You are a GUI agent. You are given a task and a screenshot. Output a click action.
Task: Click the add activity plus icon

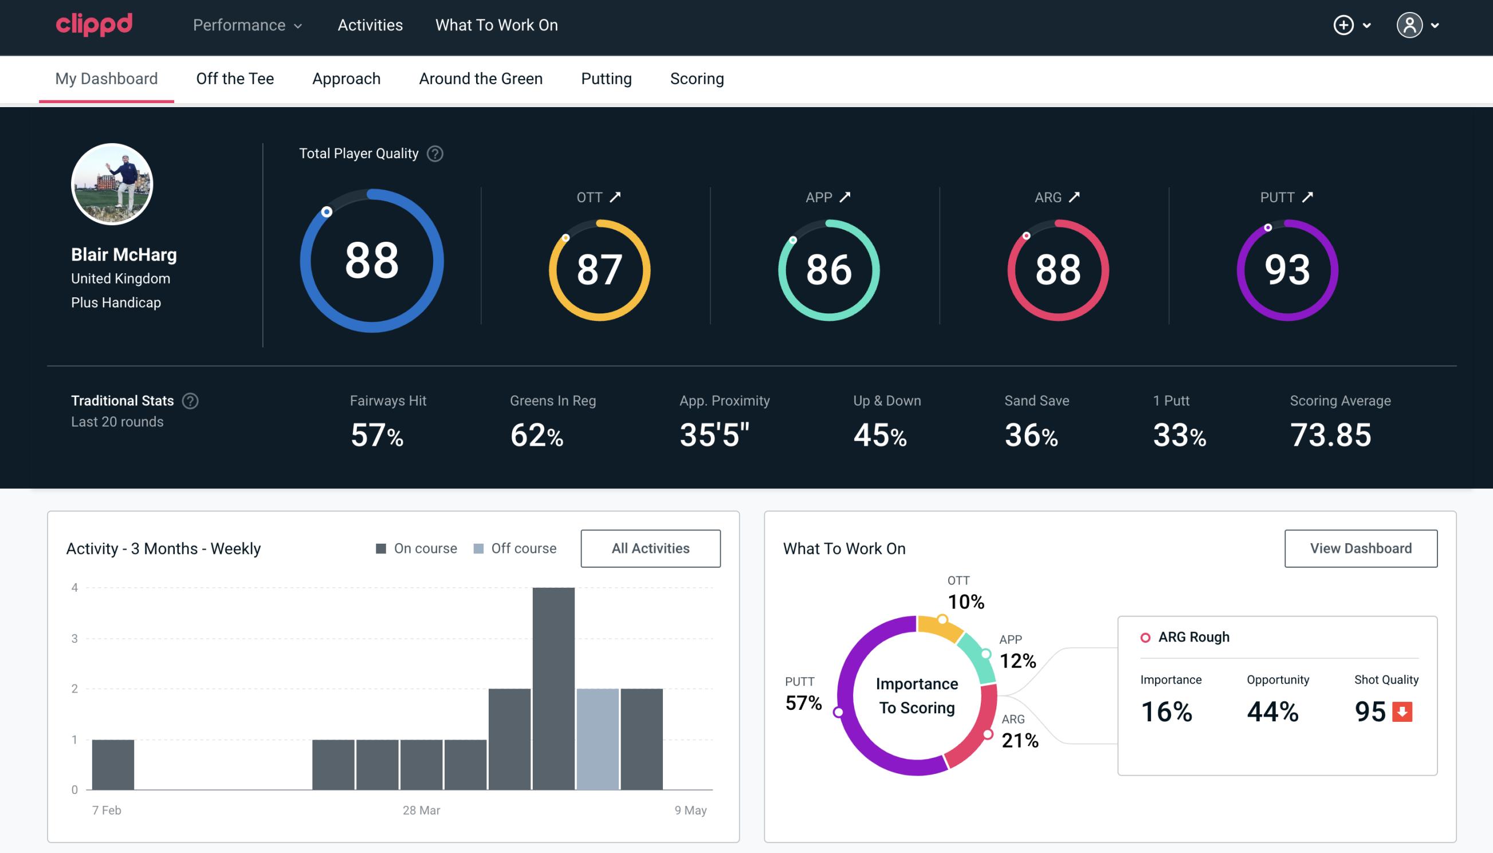(1343, 25)
